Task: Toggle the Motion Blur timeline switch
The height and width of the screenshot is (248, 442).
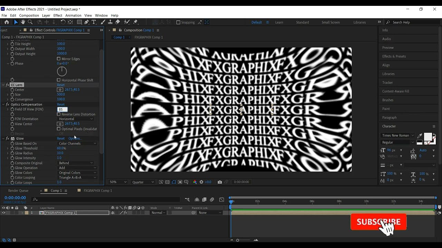Action: (x=212, y=199)
